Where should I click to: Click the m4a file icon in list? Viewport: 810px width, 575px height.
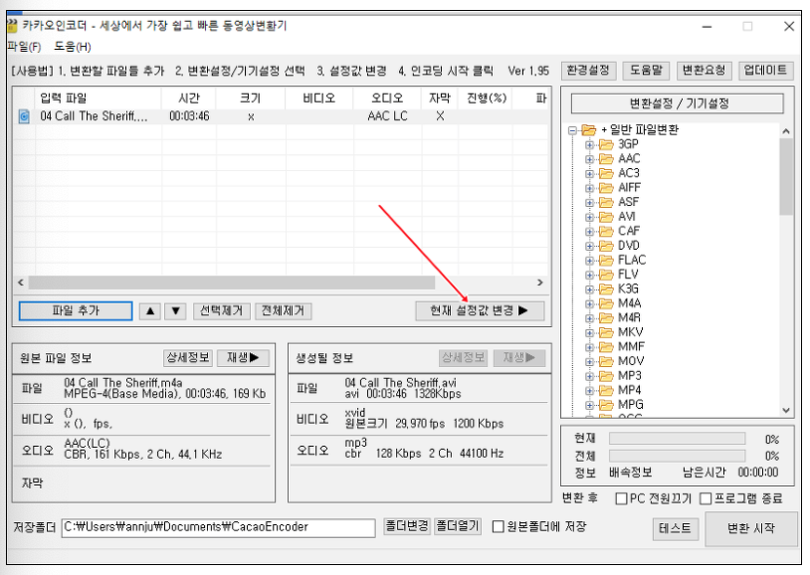pos(24,116)
